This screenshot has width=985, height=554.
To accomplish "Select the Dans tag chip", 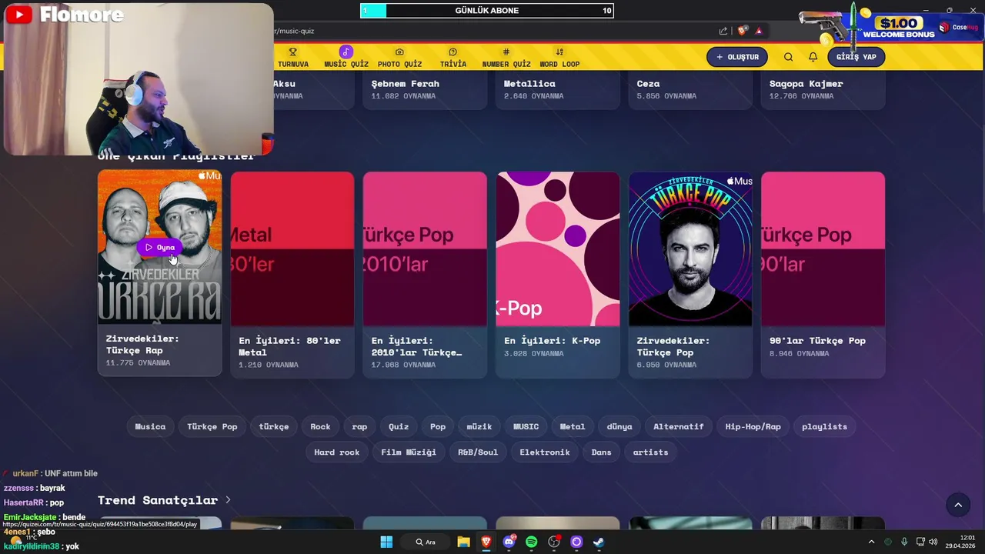I will [601, 452].
